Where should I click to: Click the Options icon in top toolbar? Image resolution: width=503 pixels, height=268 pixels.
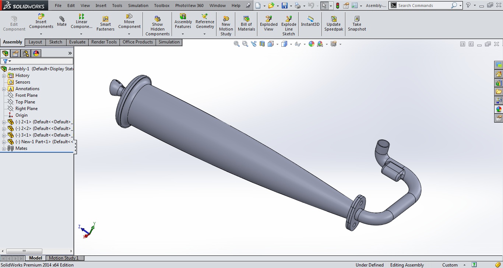tap(355, 6)
